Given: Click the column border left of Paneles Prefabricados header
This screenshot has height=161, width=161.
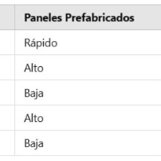Looking at the screenshot, I should pyautogui.click(x=15, y=17).
